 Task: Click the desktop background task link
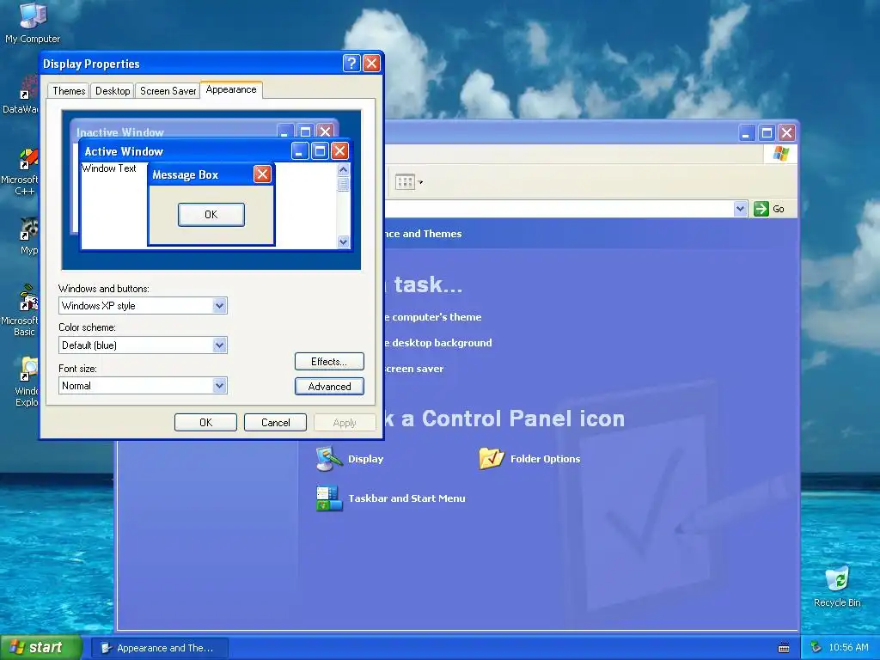(x=438, y=343)
